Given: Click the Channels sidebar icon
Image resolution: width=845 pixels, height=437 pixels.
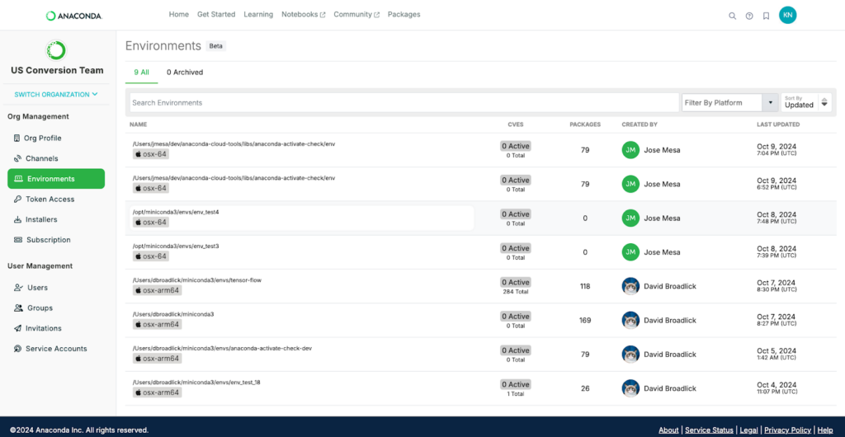Looking at the screenshot, I should click(x=17, y=159).
